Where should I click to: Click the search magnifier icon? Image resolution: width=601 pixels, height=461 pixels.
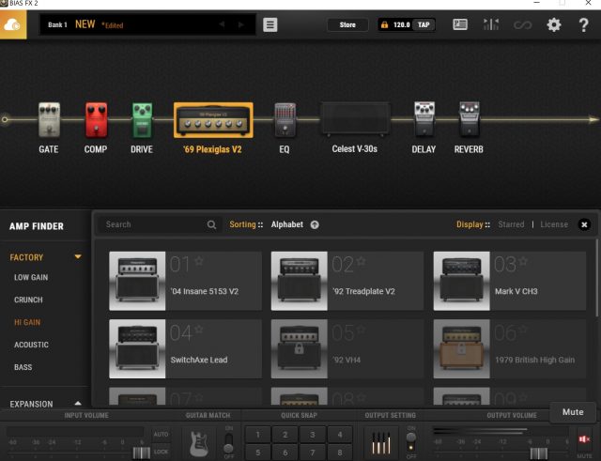coord(211,225)
